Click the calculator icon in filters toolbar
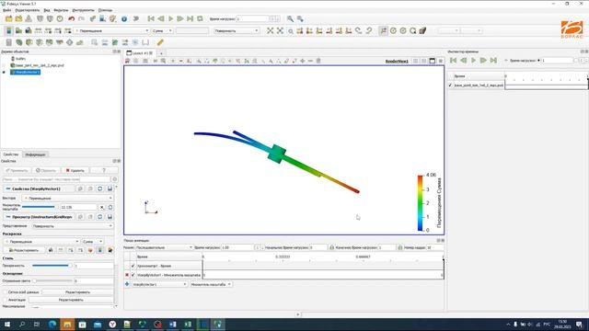 (x=8, y=42)
